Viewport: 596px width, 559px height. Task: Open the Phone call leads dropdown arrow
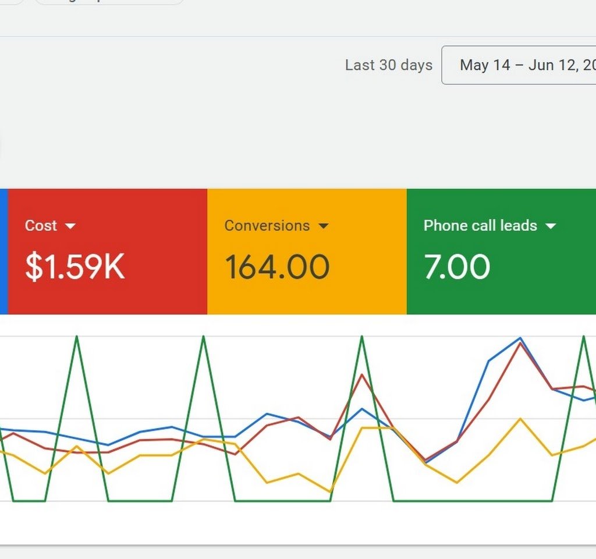551,226
